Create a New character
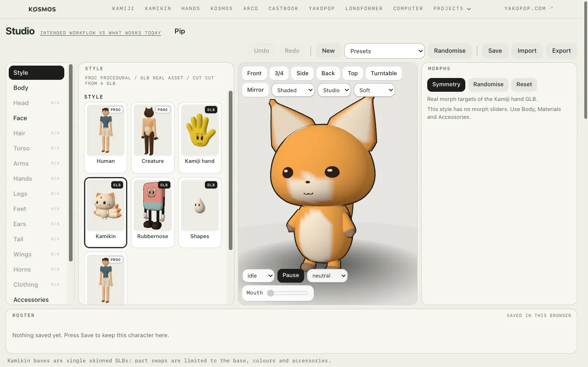 pyautogui.click(x=328, y=51)
